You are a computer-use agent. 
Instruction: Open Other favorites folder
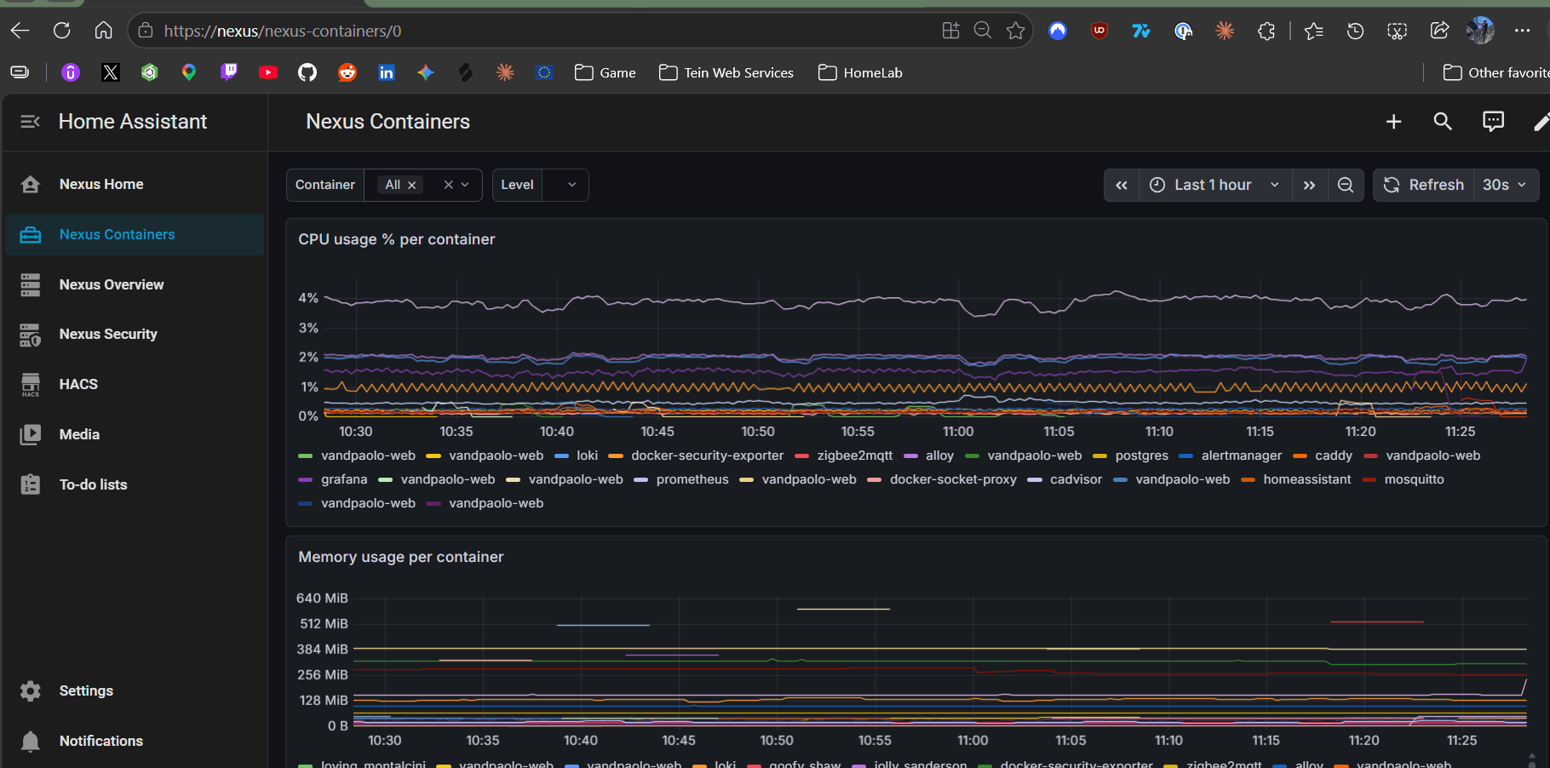tap(1495, 72)
